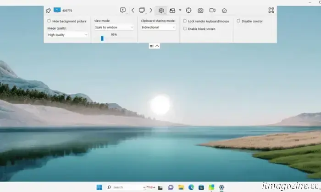Screen dimensions: 321x192
Task: Collapse the toolbar panel with the up chevron
Action: (x=157, y=46)
